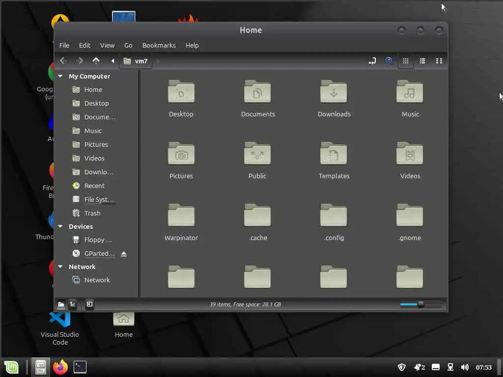Open the Pictures folder in main view
This screenshot has width=503, height=377.
click(181, 154)
